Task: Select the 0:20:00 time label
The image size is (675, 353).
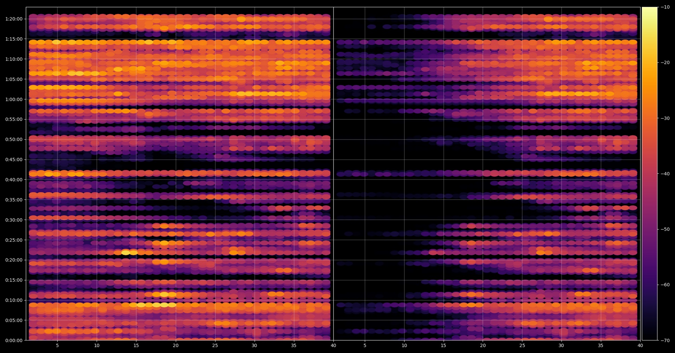Action: click(x=14, y=260)
